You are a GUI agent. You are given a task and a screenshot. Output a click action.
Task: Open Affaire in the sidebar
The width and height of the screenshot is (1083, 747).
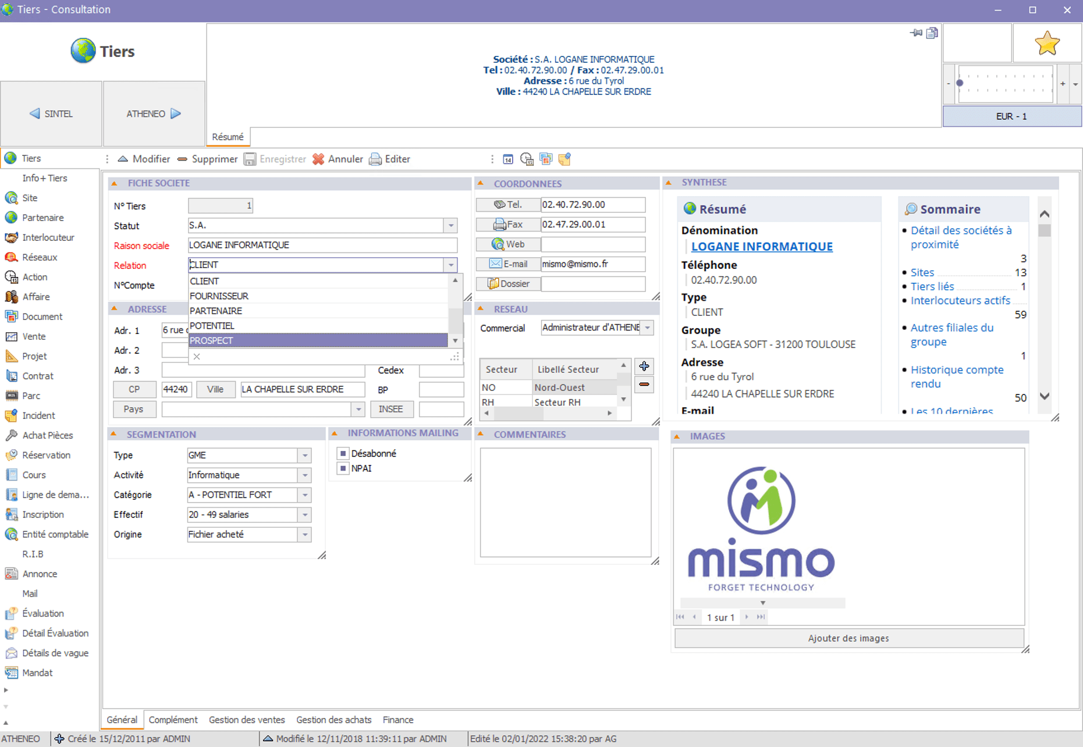[x=35, y=297]
